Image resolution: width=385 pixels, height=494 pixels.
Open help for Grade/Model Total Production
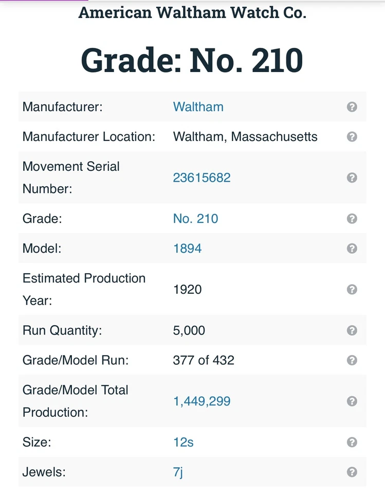352,401
